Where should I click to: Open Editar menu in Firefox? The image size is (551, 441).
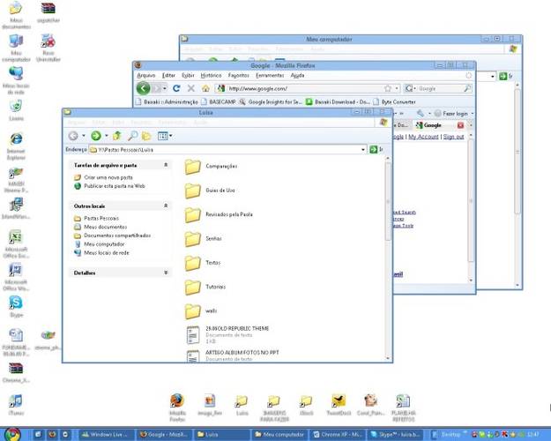(x=168, y=75)
